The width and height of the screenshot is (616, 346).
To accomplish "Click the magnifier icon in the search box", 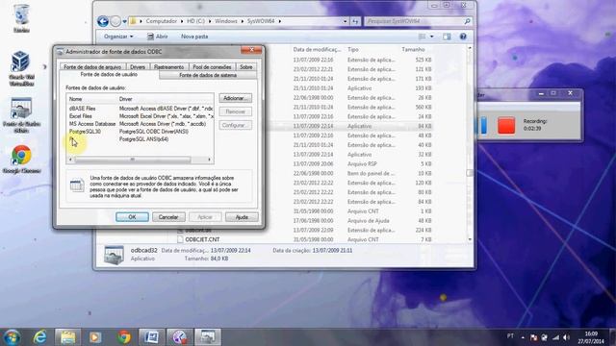I will point(467,21).
